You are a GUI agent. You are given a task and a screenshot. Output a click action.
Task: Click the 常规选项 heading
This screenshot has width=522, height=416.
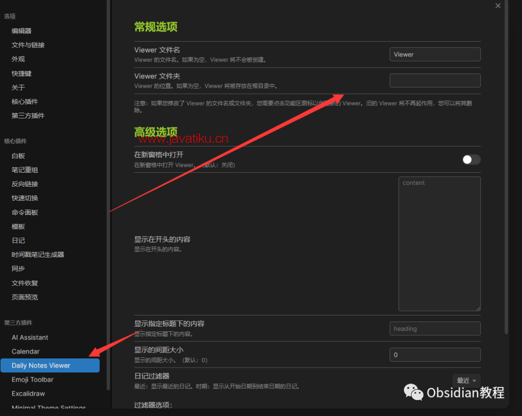click(156, 27)
